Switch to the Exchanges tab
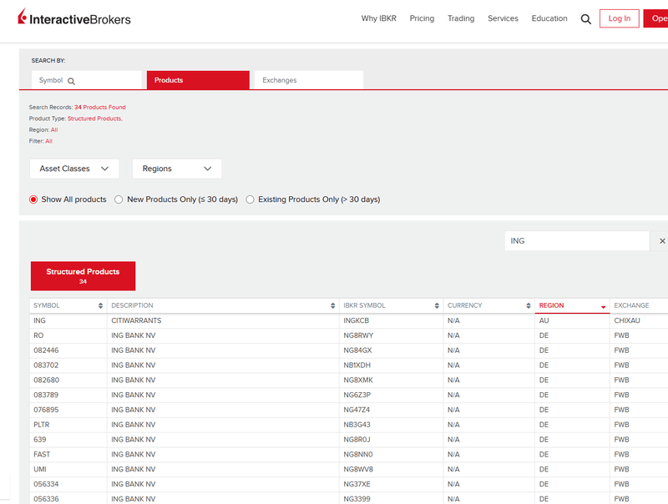The width and height of the screenshot is (668, 504). coord(309,80)
